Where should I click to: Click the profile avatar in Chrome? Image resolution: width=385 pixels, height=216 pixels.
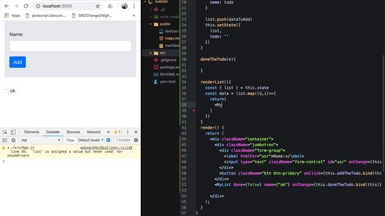[x=125, y=6]
